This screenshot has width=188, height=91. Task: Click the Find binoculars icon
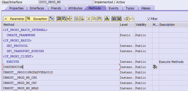tap(114, 19)
